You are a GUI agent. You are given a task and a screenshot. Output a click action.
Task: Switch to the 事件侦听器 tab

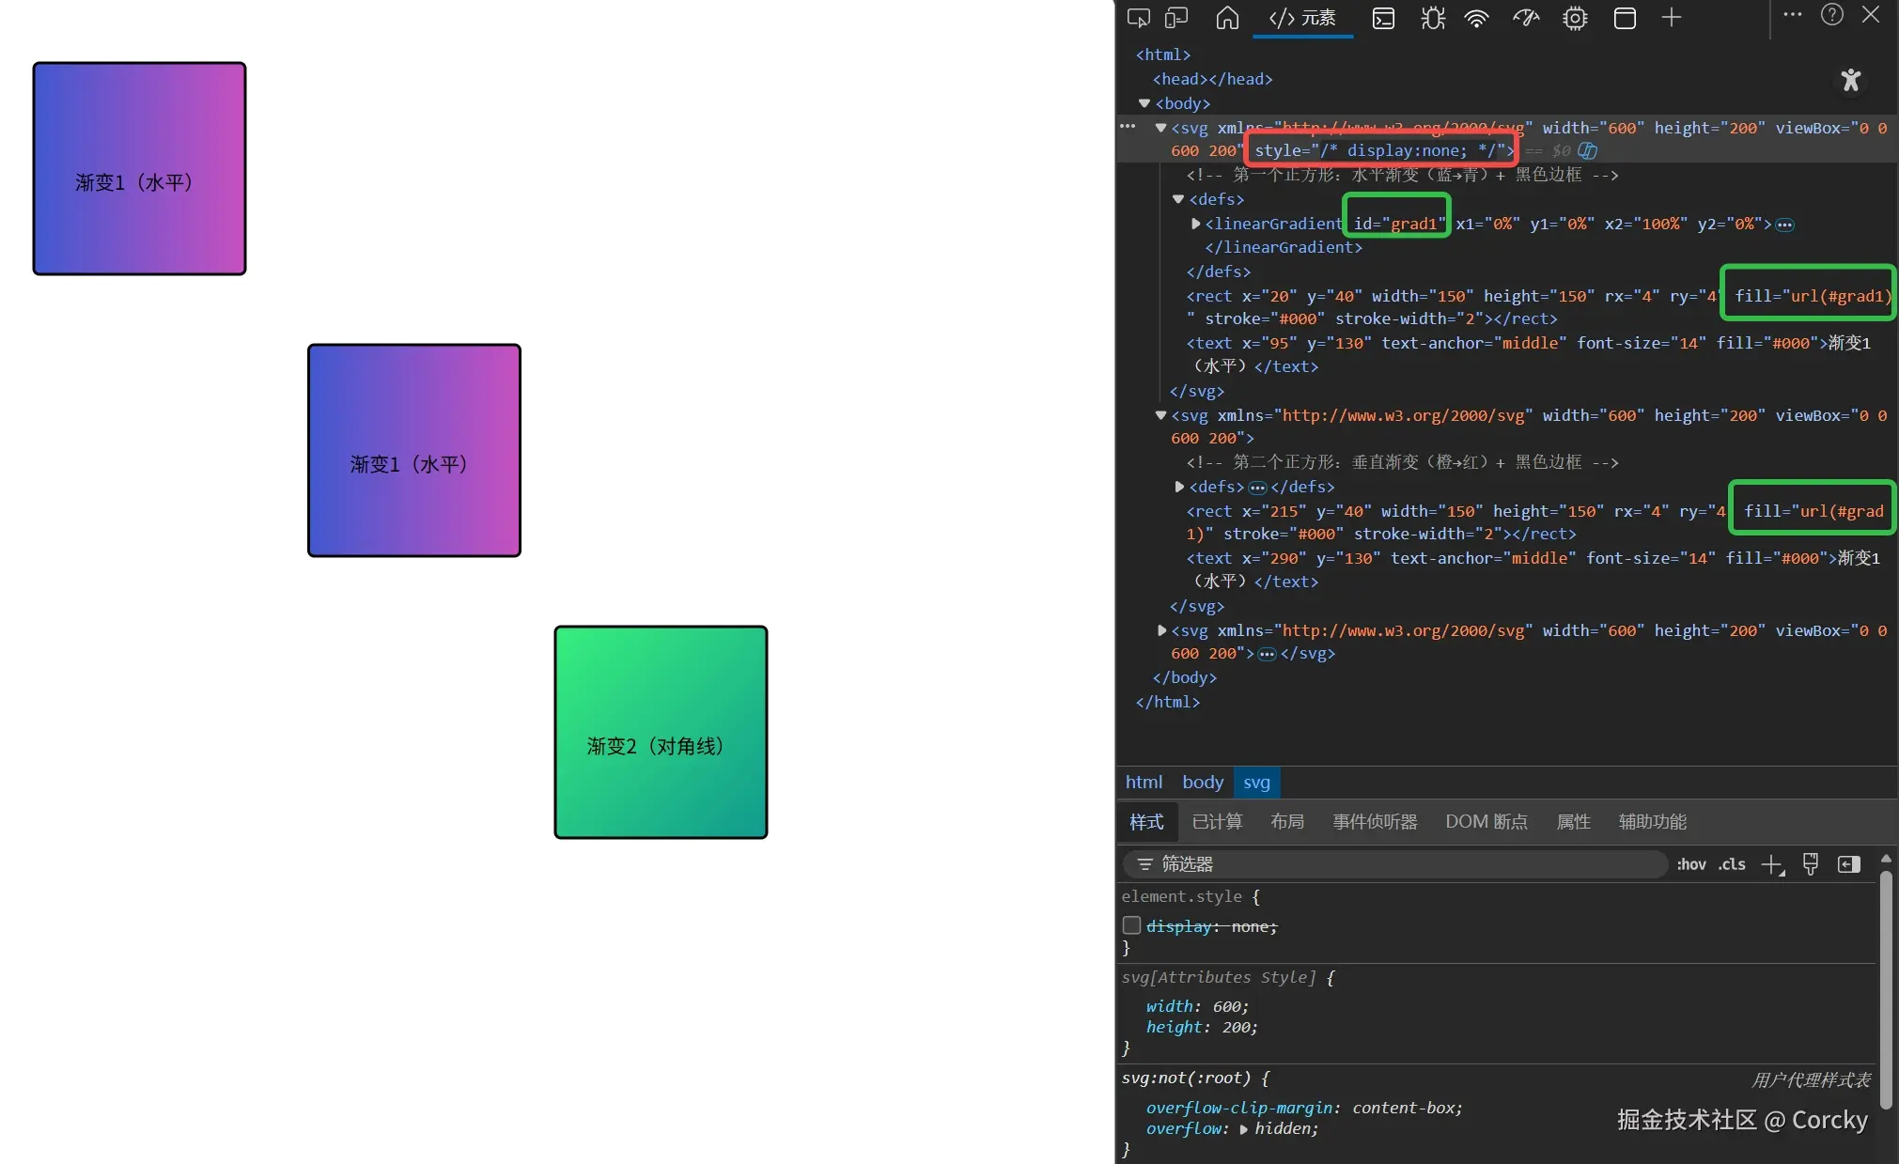pos(1375,822)
